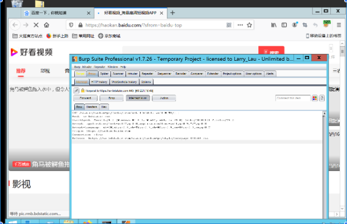Viewport: 347px width, 224px height.
Task: Open new Firefox tab with plus
Action: (172, 13)
